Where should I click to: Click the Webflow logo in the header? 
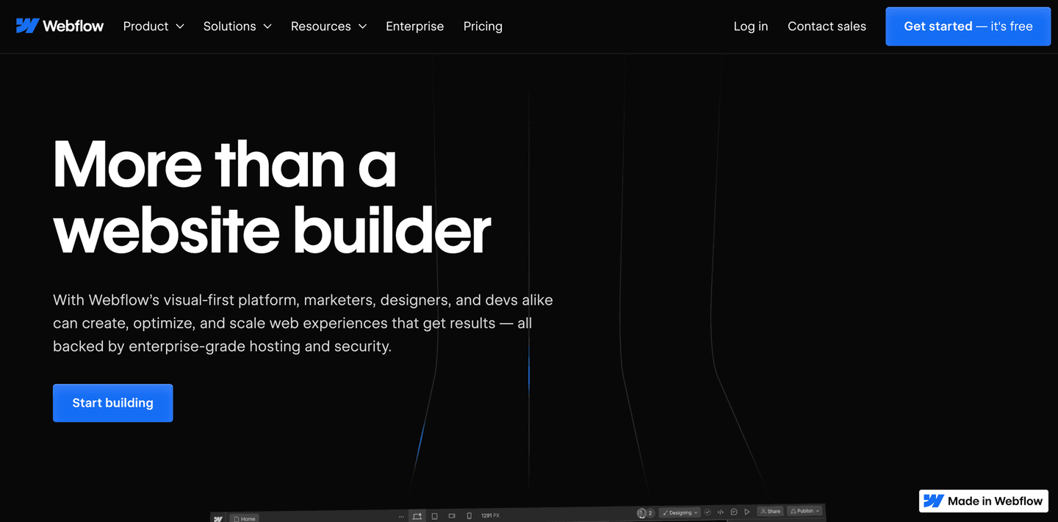pyautogui.click(x=60, y=26)
